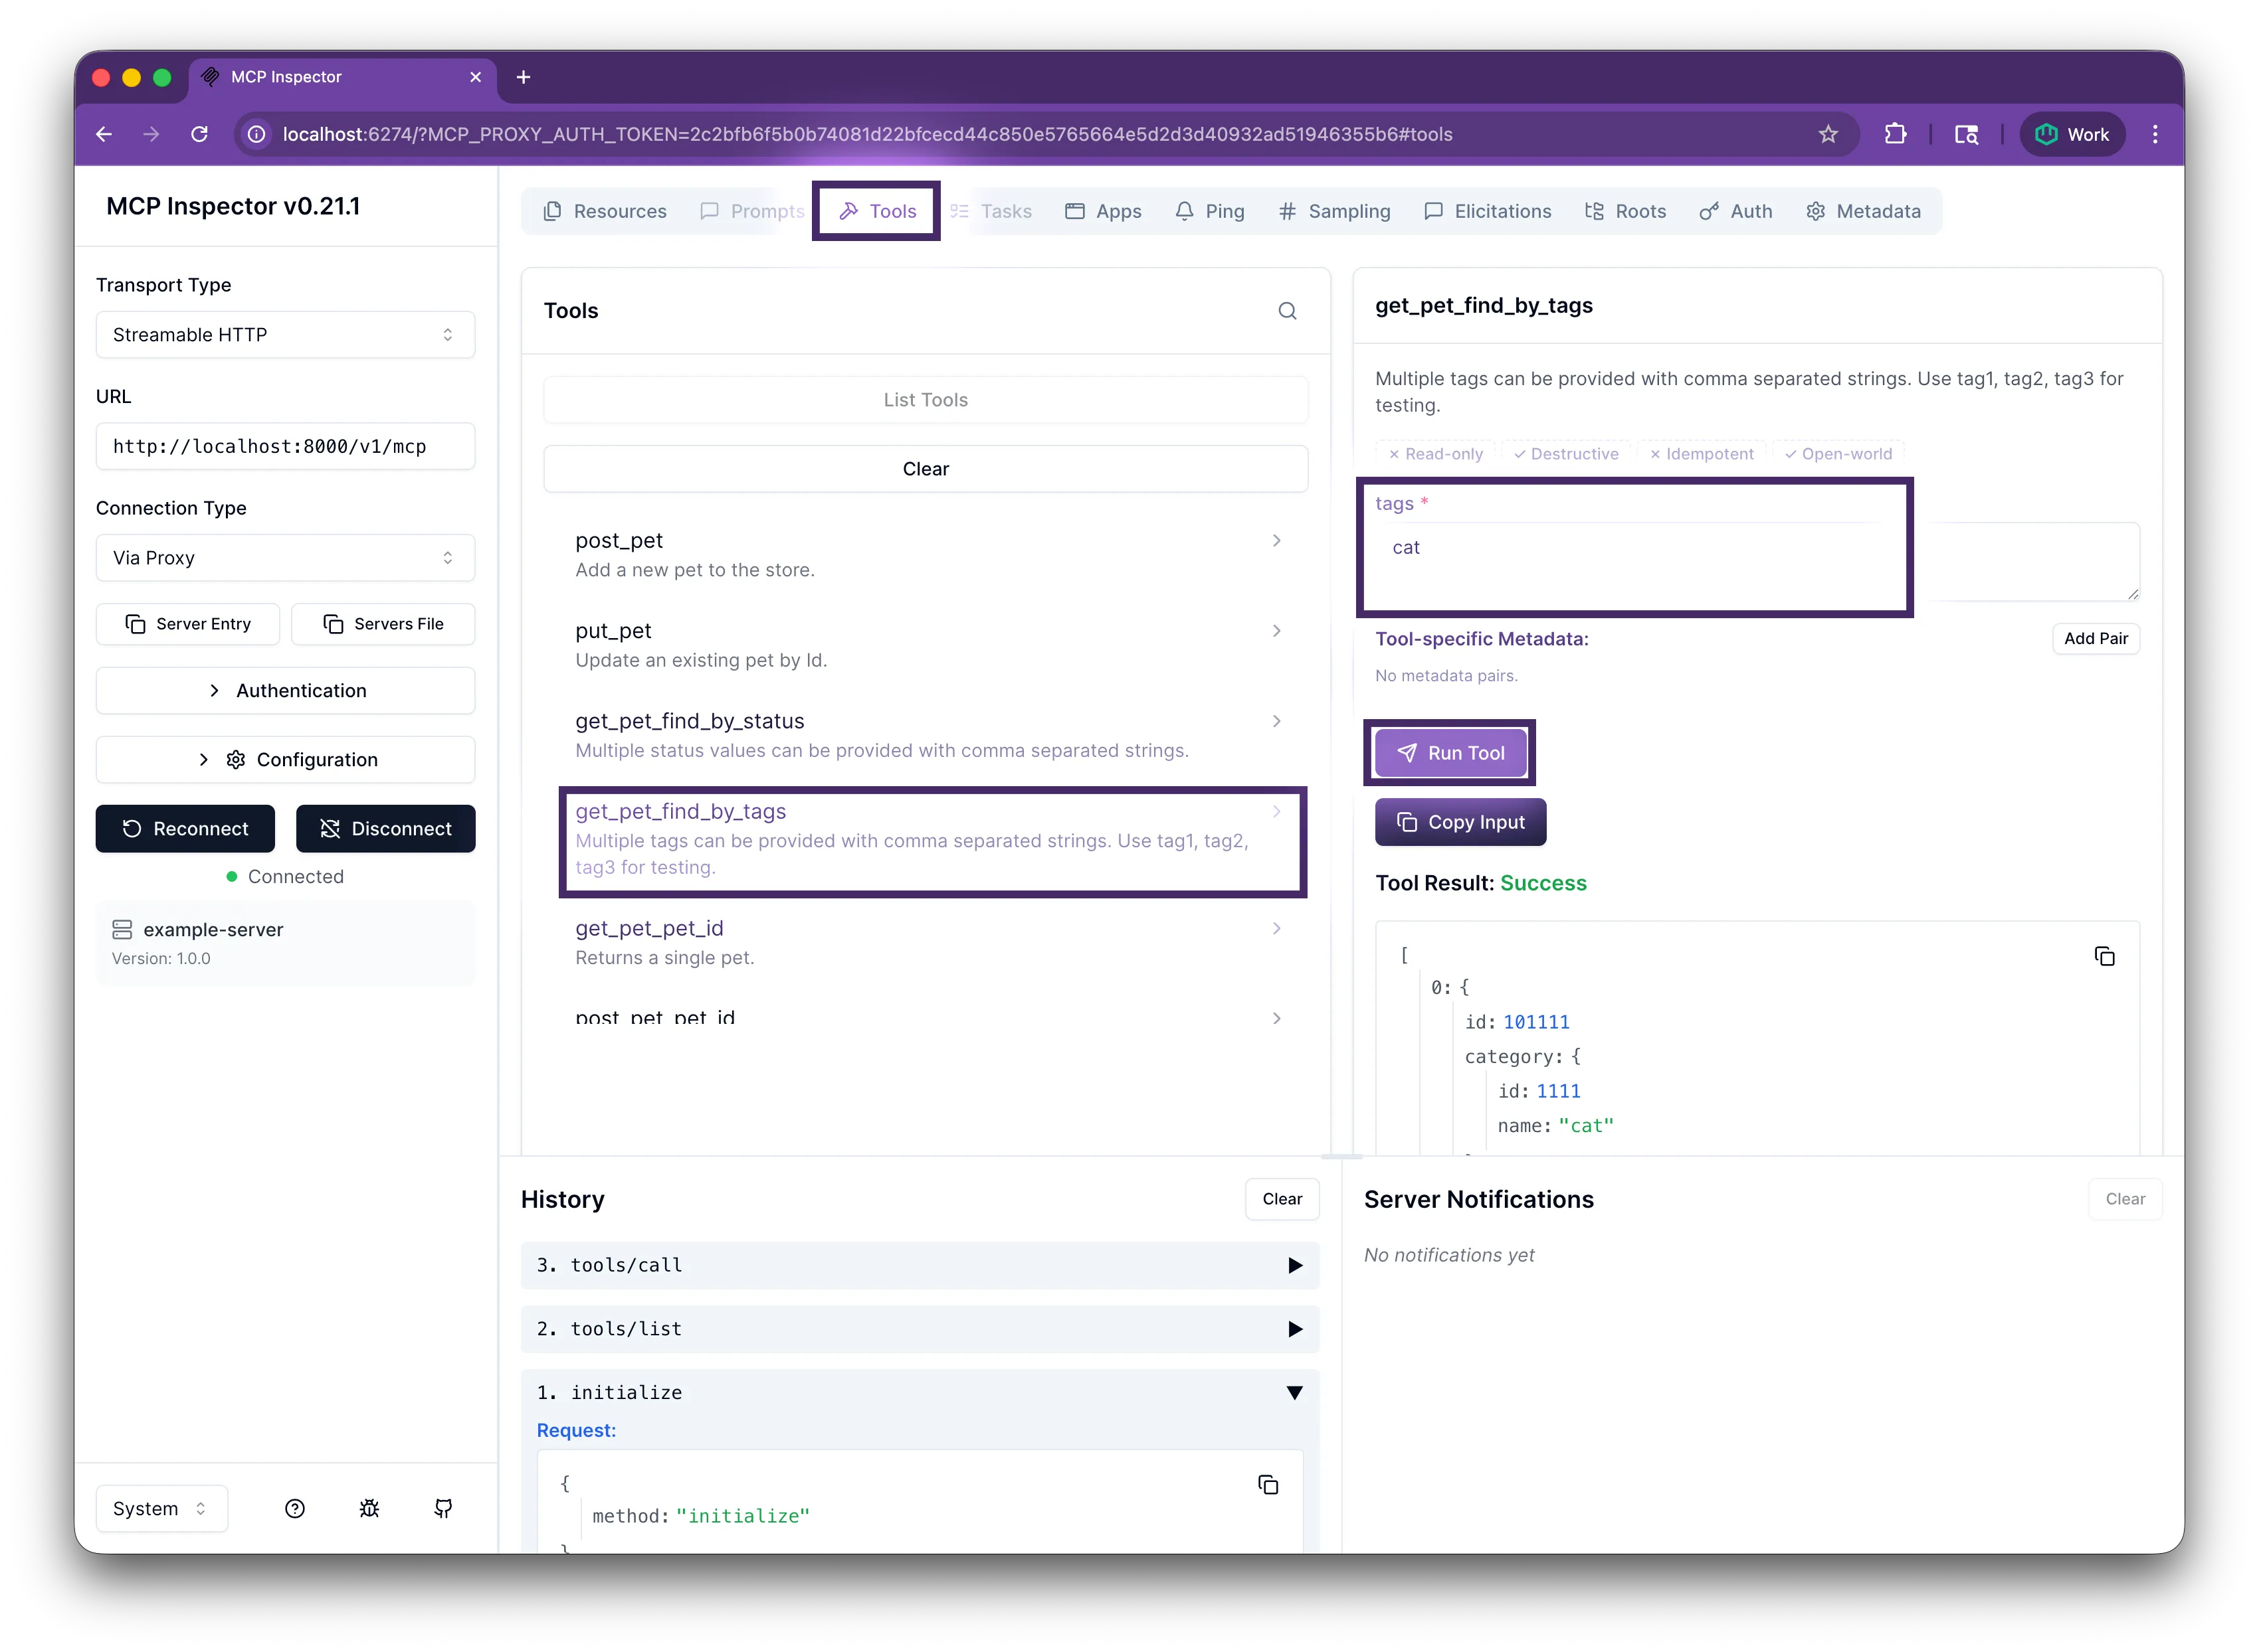Click the browser extensions puzzle icon

(1895, 134)
